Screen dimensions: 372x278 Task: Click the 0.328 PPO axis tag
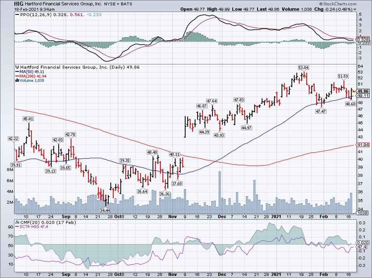pos(363,40)
